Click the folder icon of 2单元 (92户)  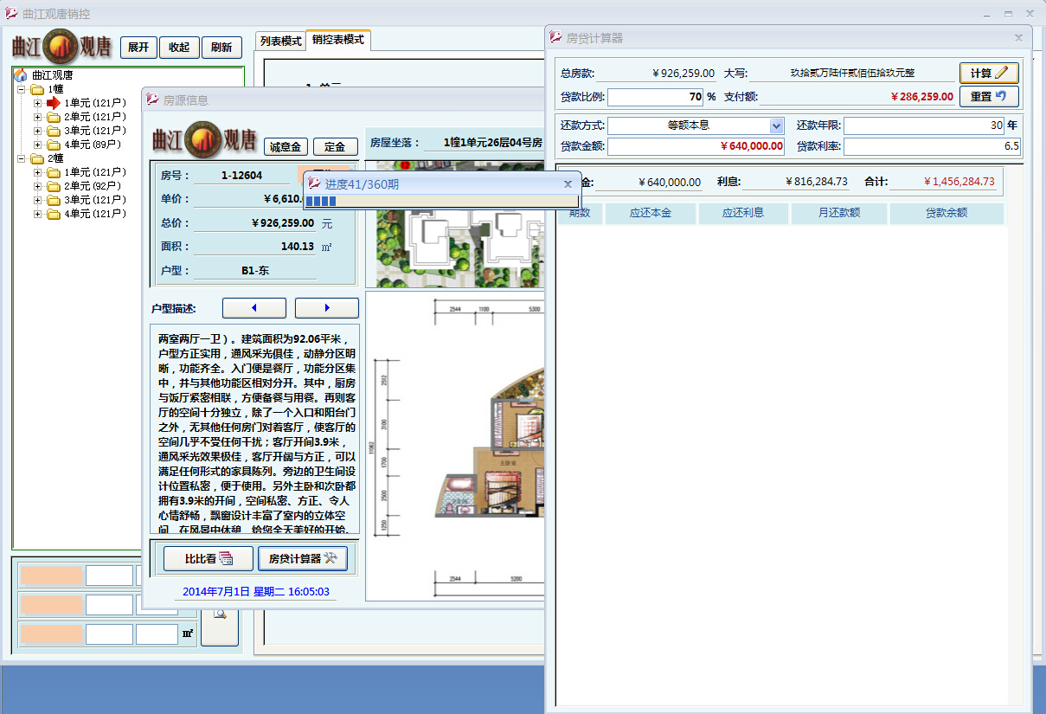[x=54, y=186]
